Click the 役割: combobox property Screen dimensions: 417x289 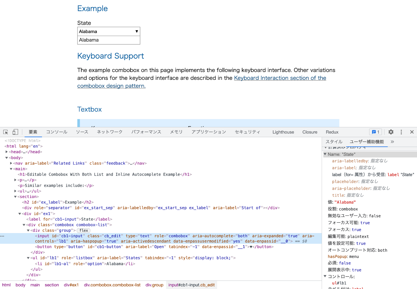(x=343, y=209)
